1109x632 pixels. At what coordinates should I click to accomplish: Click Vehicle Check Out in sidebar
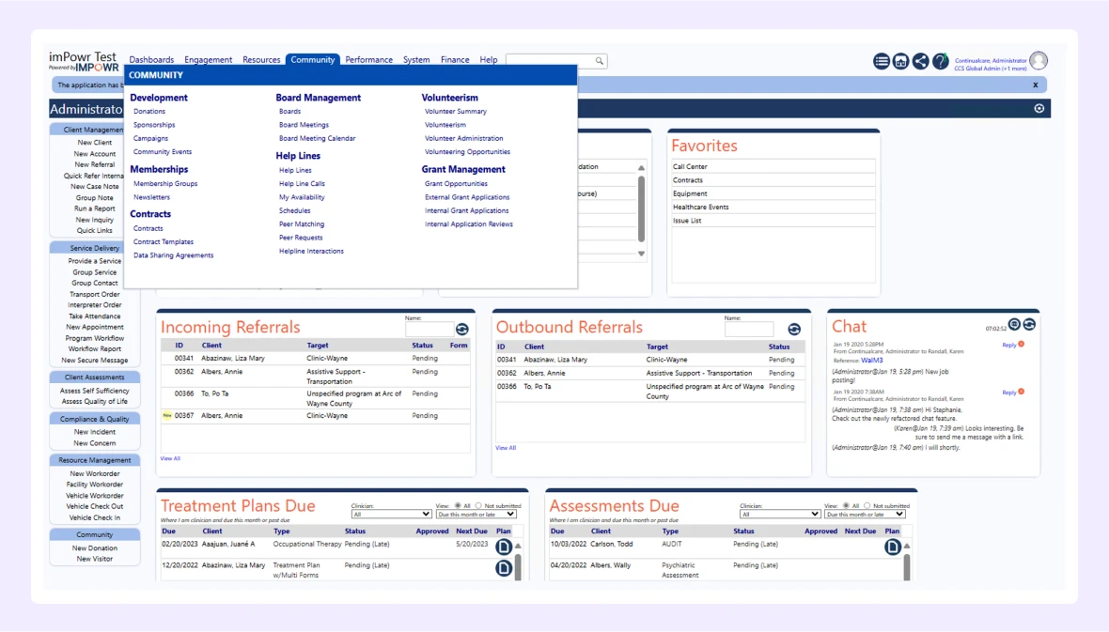(x=95, y=507)
